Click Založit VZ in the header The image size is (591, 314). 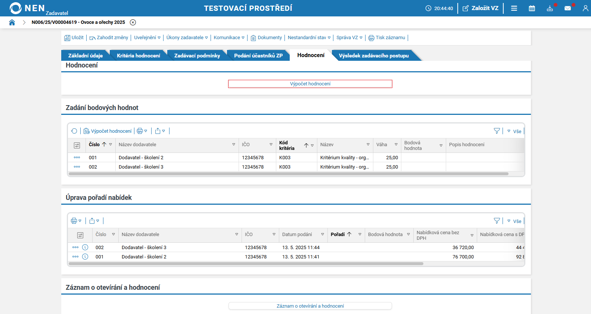(x=480, y=8)
